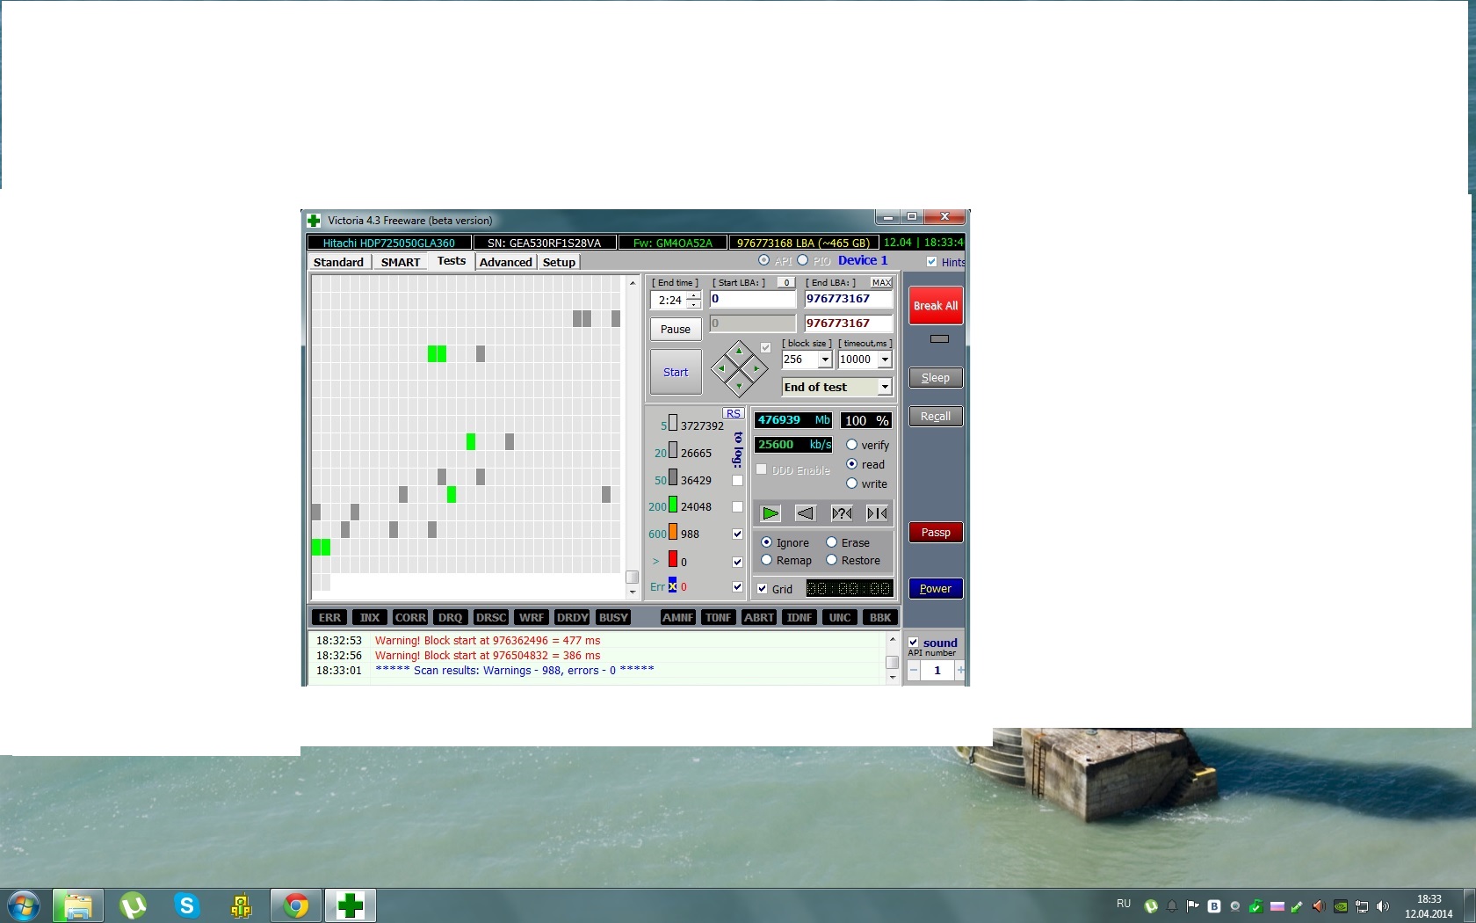Click the 0 reset button next to Start LBA
This screenshot has width=1476, height=923.
point(786,282)
